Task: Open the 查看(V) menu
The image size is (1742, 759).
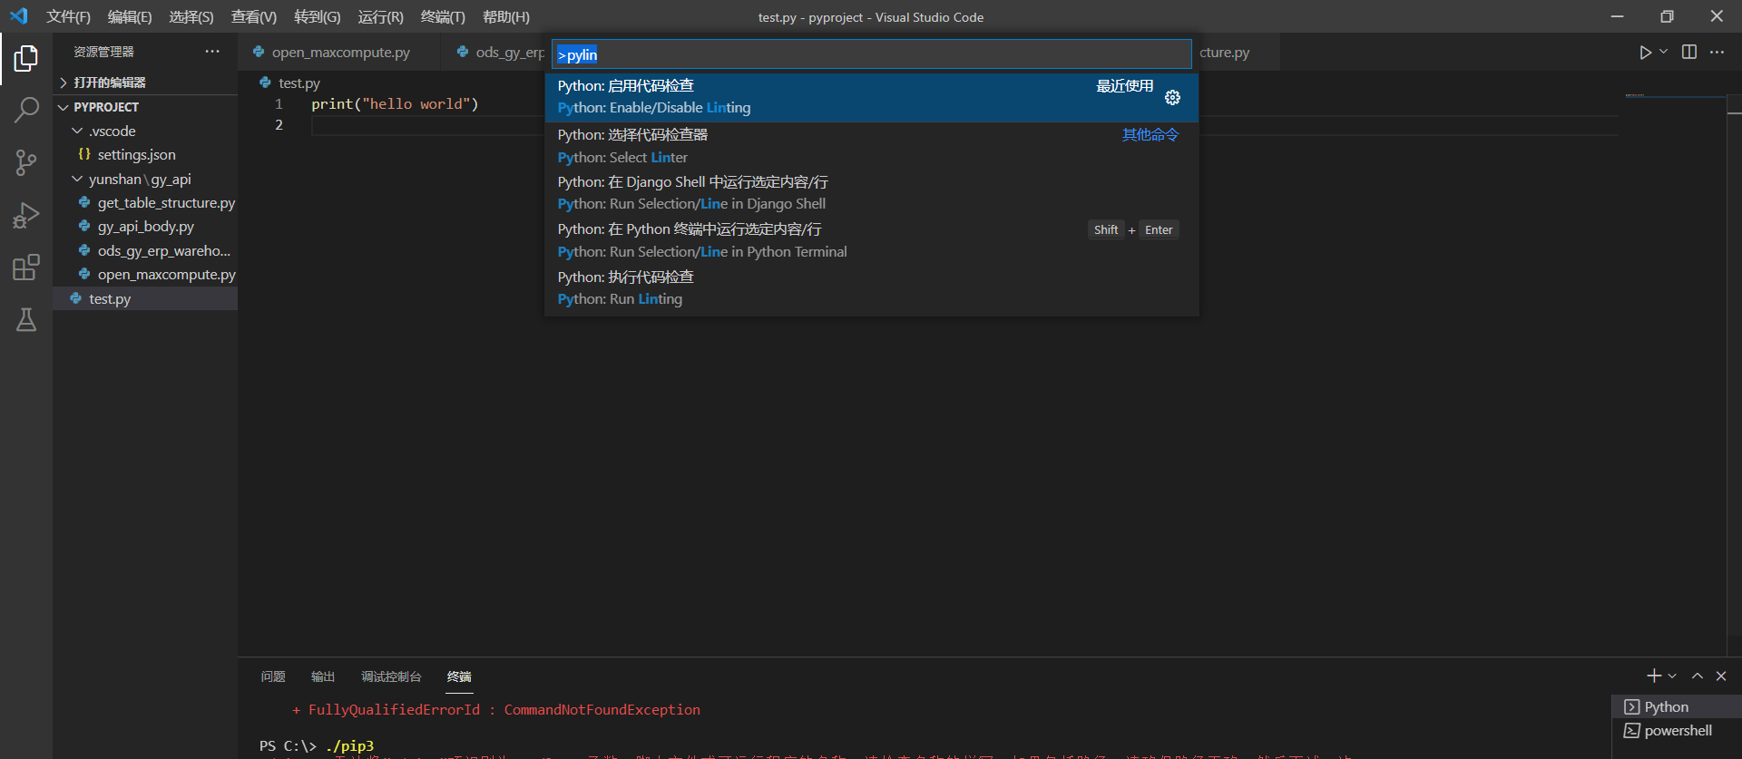Action: click(254, 16)
